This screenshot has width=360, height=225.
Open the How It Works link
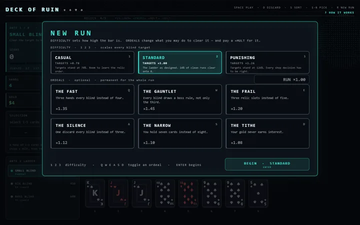coord(339,12)
